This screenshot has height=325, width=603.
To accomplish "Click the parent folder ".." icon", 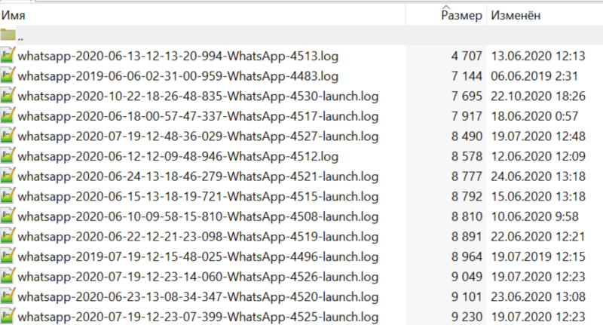I will [x=8, y=35].
